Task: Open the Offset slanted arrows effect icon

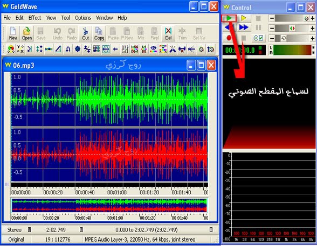Action: pyautogui.click(x=87, y=49)
